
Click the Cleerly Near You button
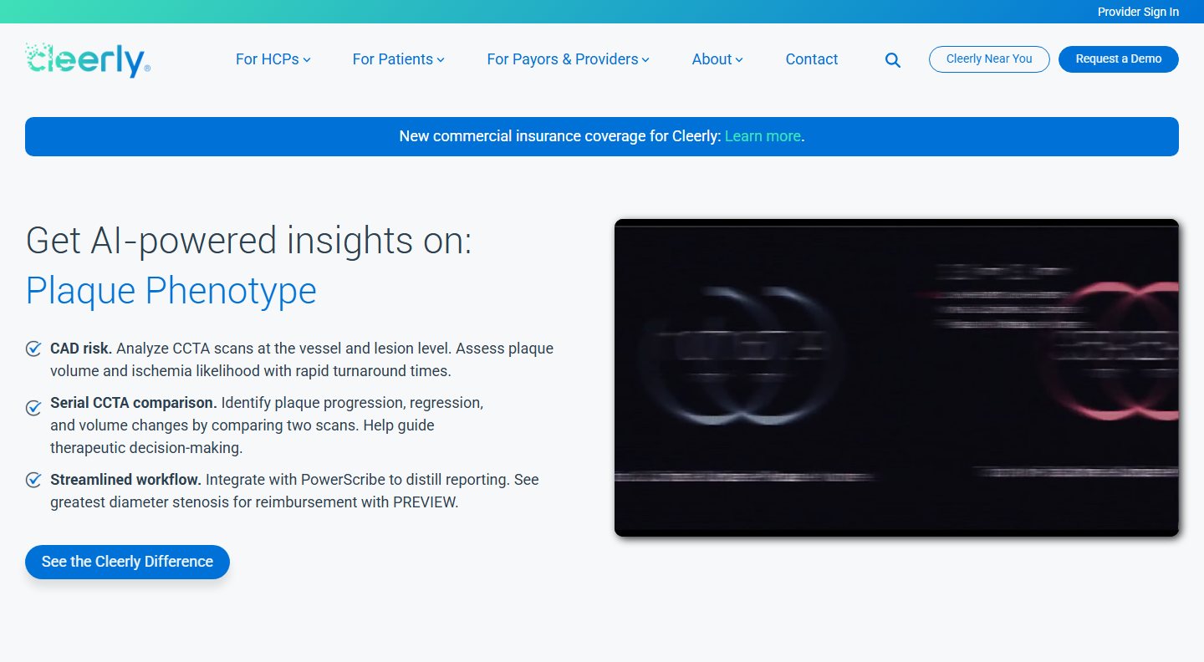pyautogui.click(x=989, y=59)
